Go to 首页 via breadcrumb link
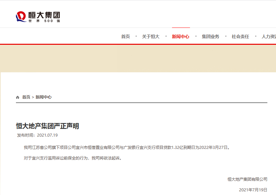Viewport: 276px width, 195px height. pos(26,97)
